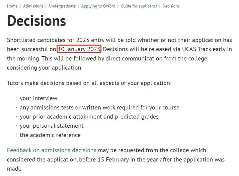Open the Admissions breadcrumb link
Image resolution: width=239 pixels, height=176 pixels.
point(33,6)
